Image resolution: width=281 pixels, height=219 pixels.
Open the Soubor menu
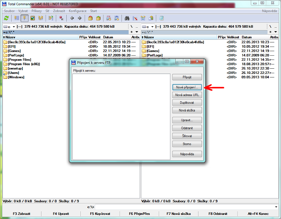tap(9, 11)
